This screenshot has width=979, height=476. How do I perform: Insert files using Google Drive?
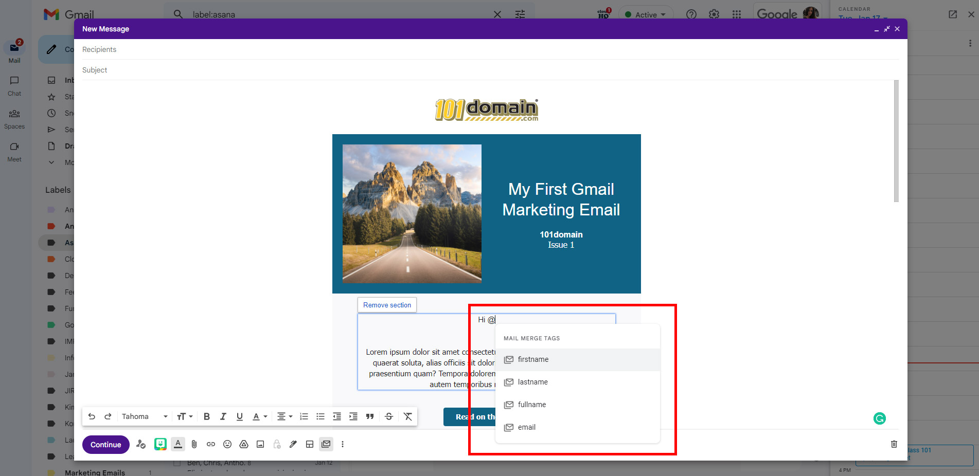[x=244, y=444]
